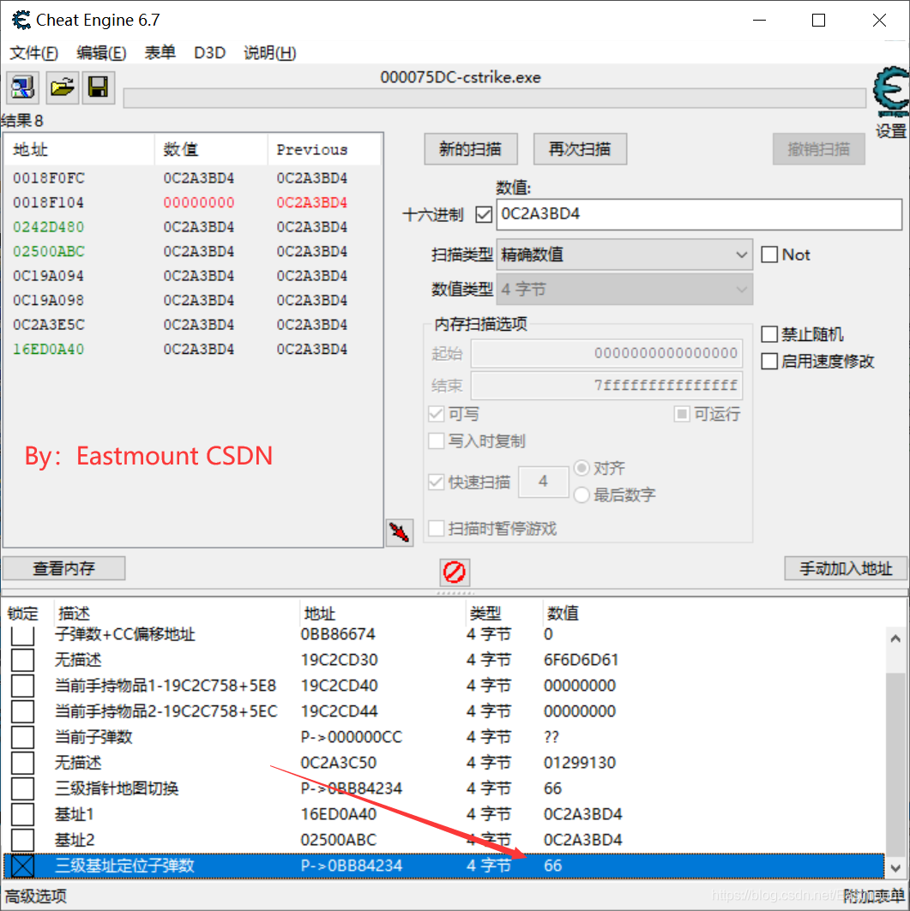Select green result address 0242D480

tap(49, 226)
